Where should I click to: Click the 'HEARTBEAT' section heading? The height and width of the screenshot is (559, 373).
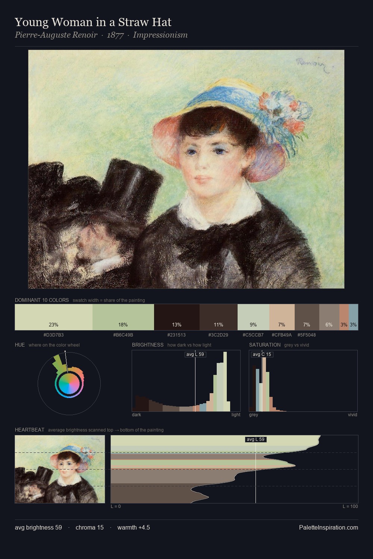(x=29, y=430)
